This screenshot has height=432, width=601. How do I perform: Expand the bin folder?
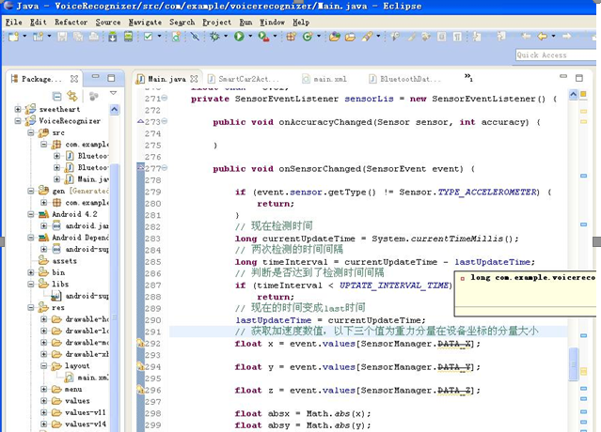(31, 272)
